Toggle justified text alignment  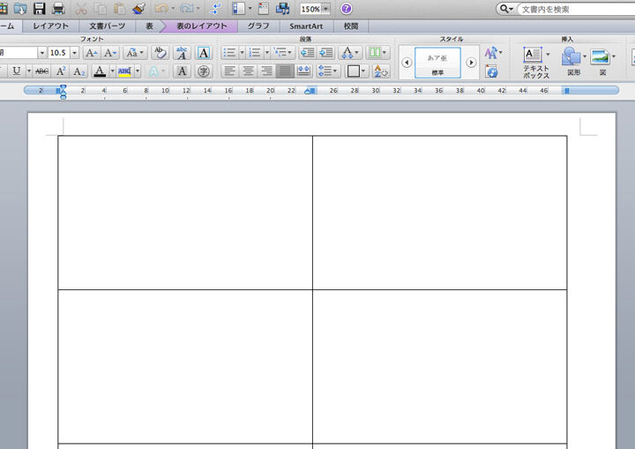tap(284, 71)
